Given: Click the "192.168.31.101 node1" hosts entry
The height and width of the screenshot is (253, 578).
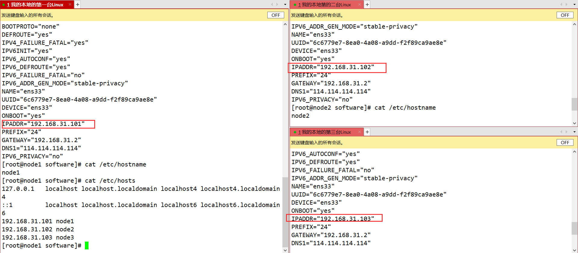Looking at the screenshot, I should click(x=38, y=221).
